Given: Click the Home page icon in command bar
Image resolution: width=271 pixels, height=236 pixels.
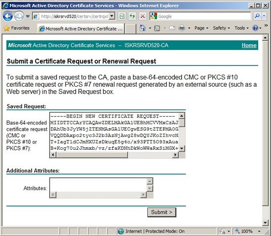Looking at the screenshot, I should (x=142, y=28).
